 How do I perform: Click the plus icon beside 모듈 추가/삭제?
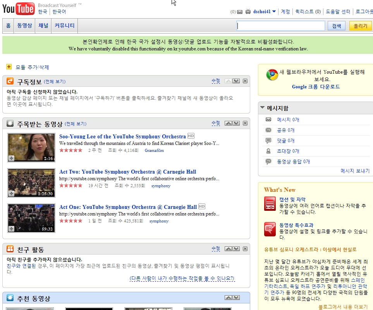click(x=9, y=67)
